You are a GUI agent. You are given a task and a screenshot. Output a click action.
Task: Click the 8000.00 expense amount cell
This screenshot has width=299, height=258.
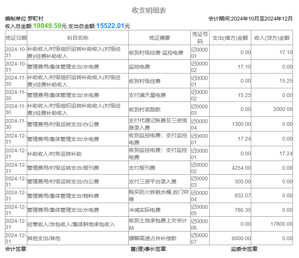coord(241,239)
